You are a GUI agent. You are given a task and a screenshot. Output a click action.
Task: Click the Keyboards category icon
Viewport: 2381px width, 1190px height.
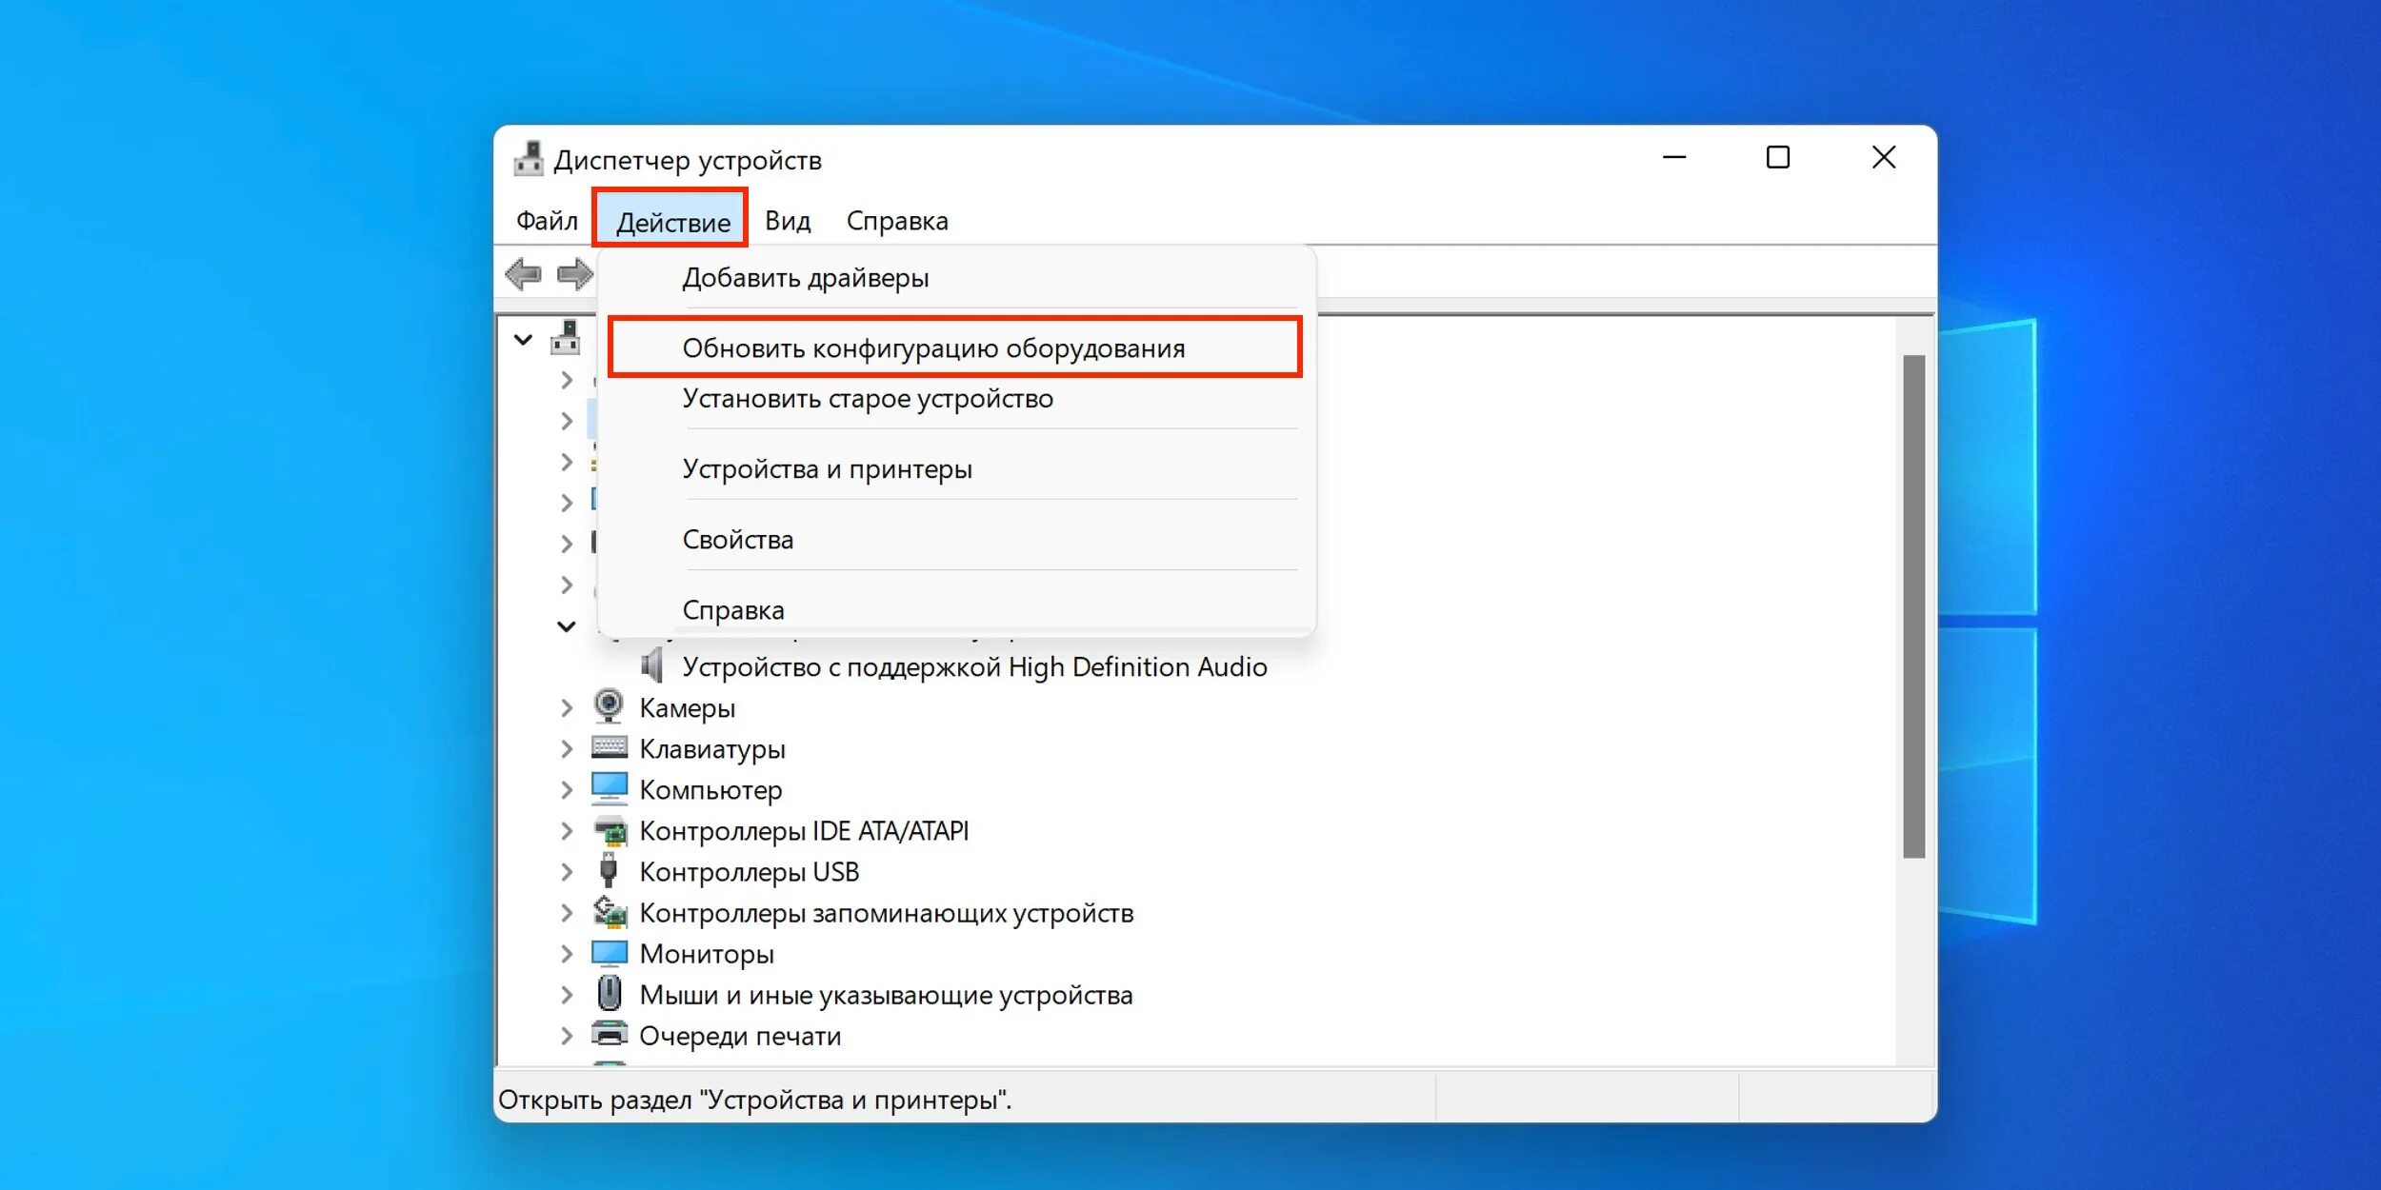point(609,748)
